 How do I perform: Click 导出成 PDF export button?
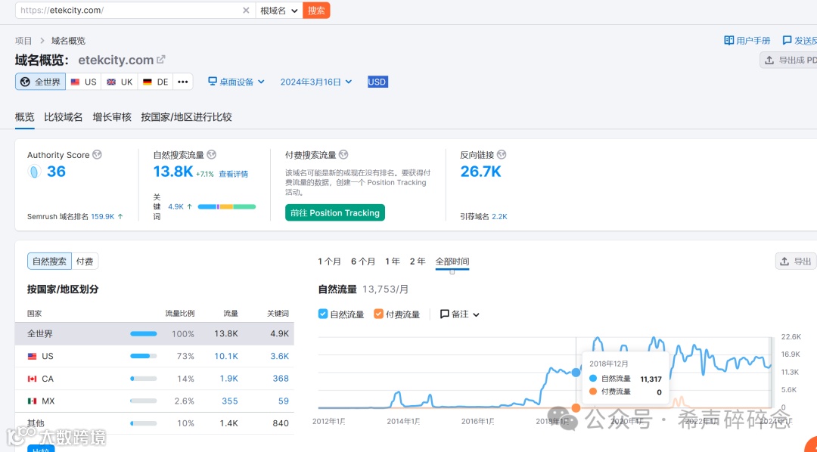(788, 60)
